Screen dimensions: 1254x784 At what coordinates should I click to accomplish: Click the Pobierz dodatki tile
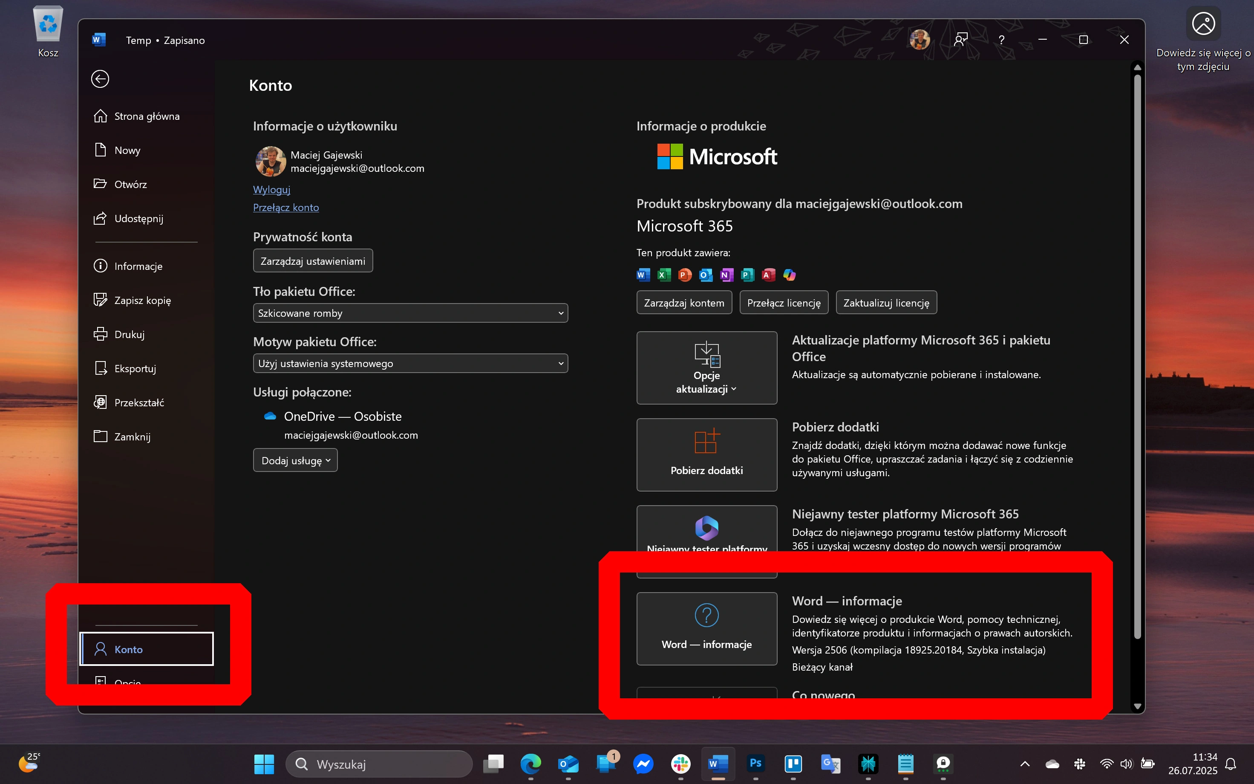tap(707, 455)
